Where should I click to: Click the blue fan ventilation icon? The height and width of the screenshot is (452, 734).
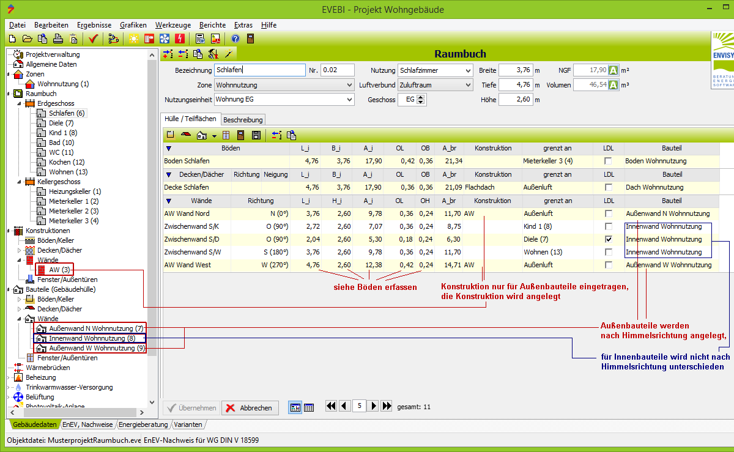[x=165, y=39]
